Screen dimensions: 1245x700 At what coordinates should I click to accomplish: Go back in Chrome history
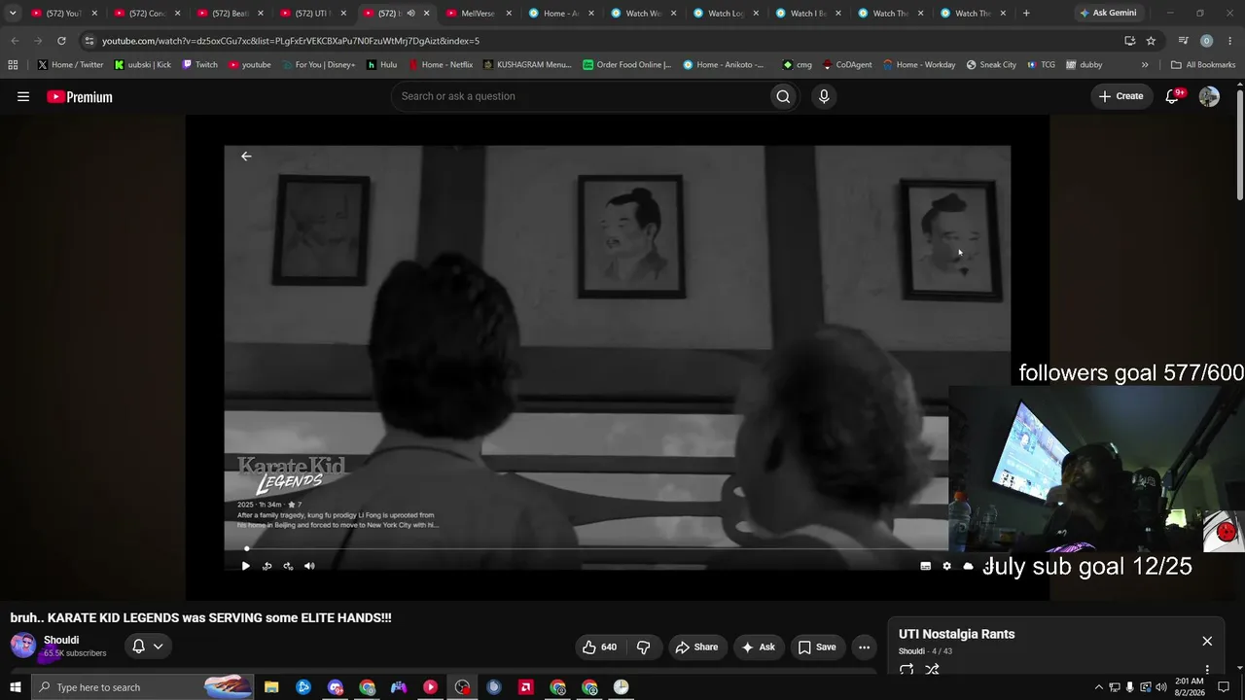pyautogui.click(x=15, y=41)
